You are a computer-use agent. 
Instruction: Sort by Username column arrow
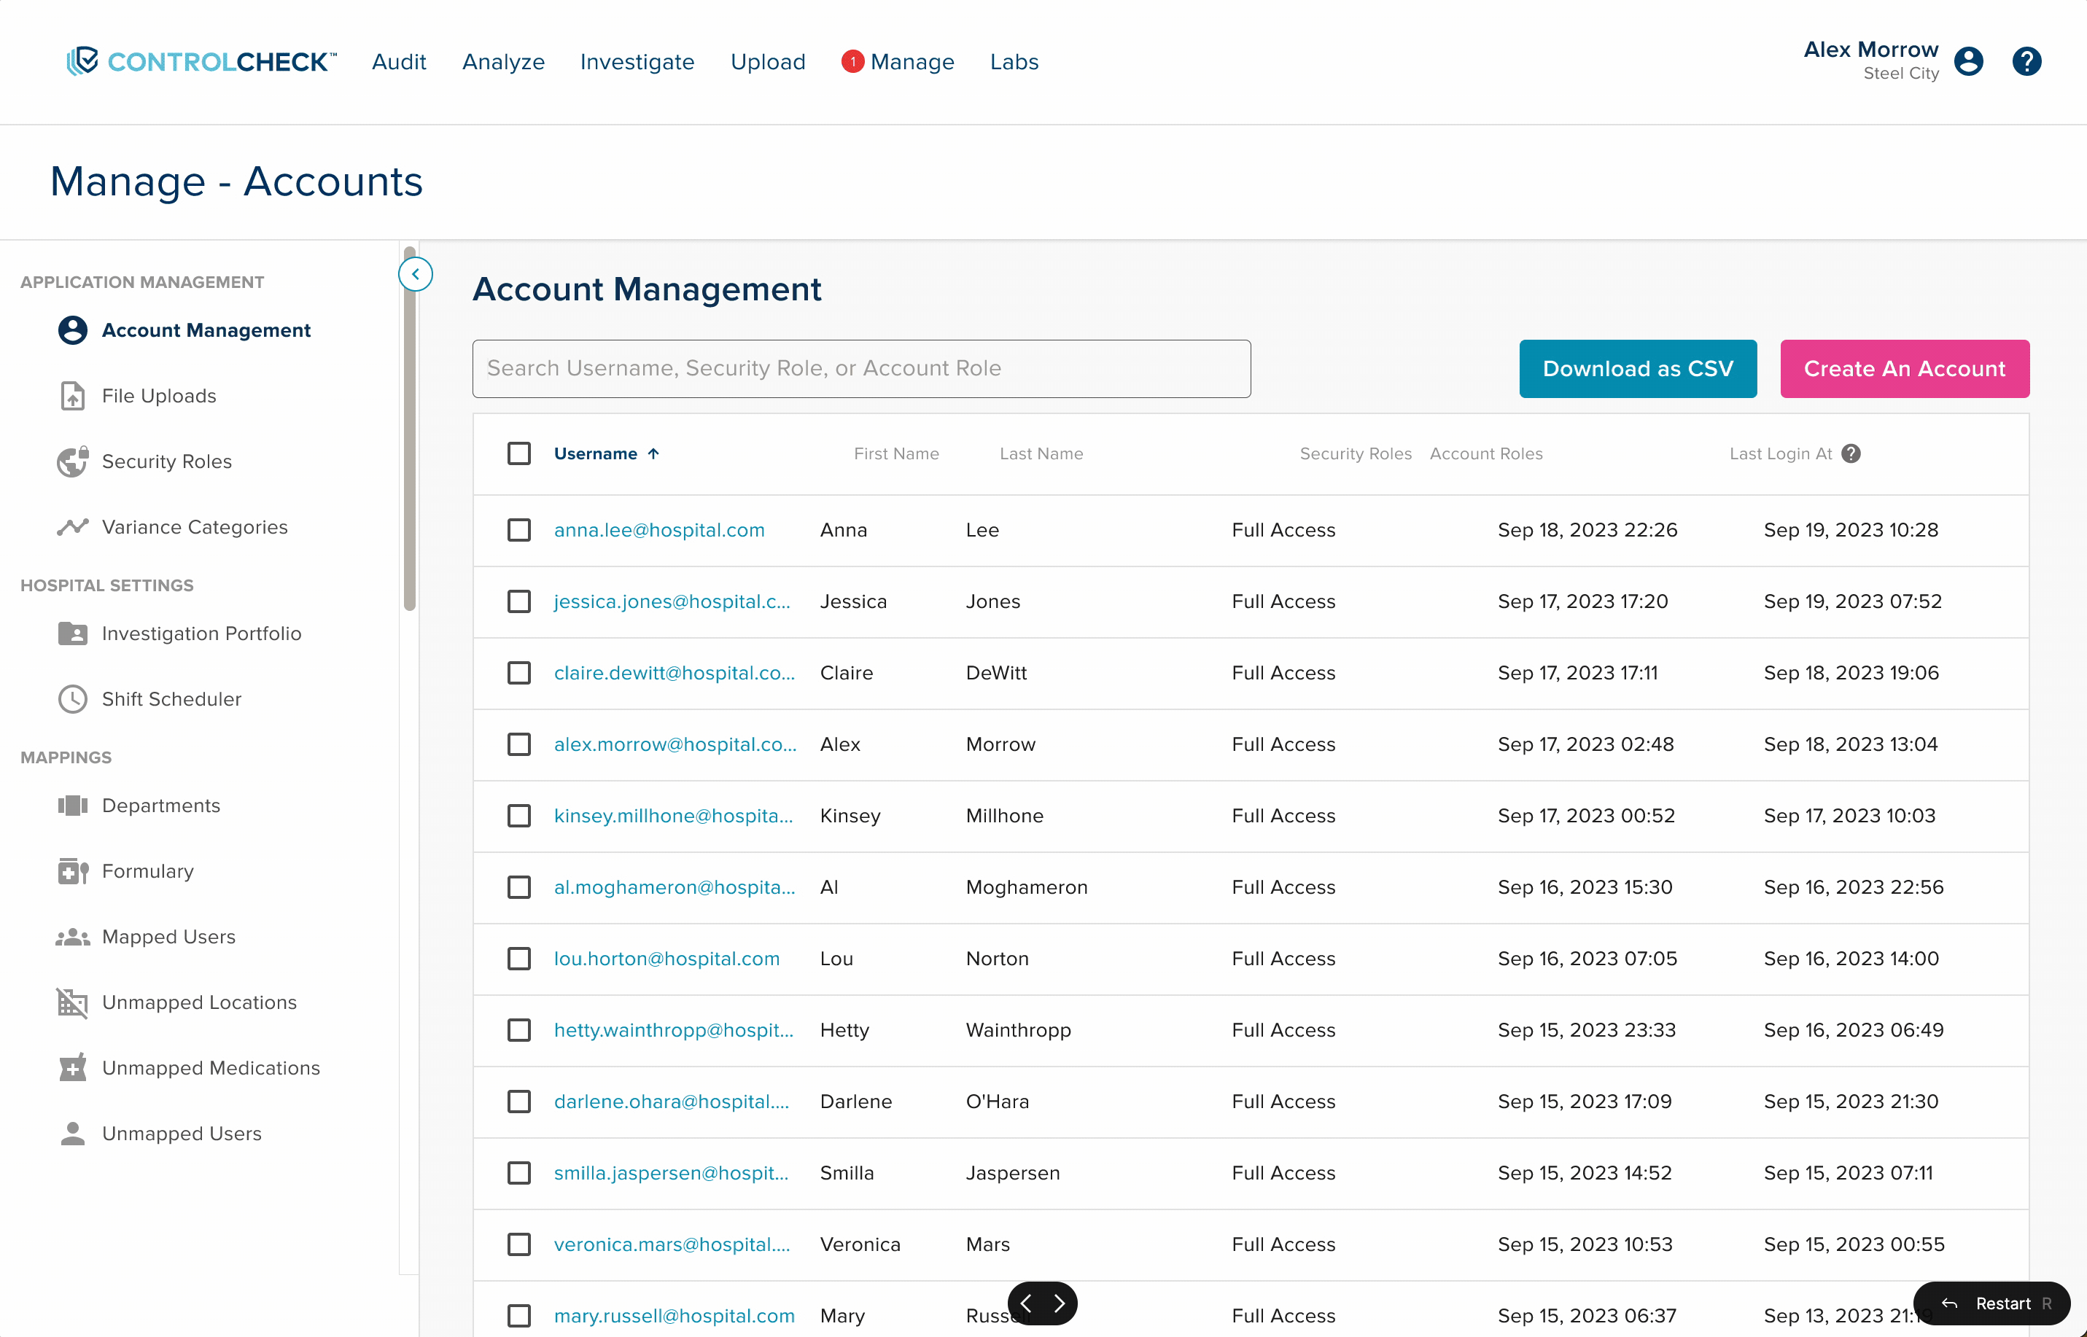(x=654, y=454)
